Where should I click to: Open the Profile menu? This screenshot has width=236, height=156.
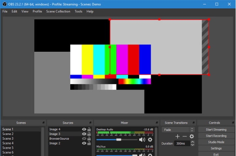coord(37,12)
